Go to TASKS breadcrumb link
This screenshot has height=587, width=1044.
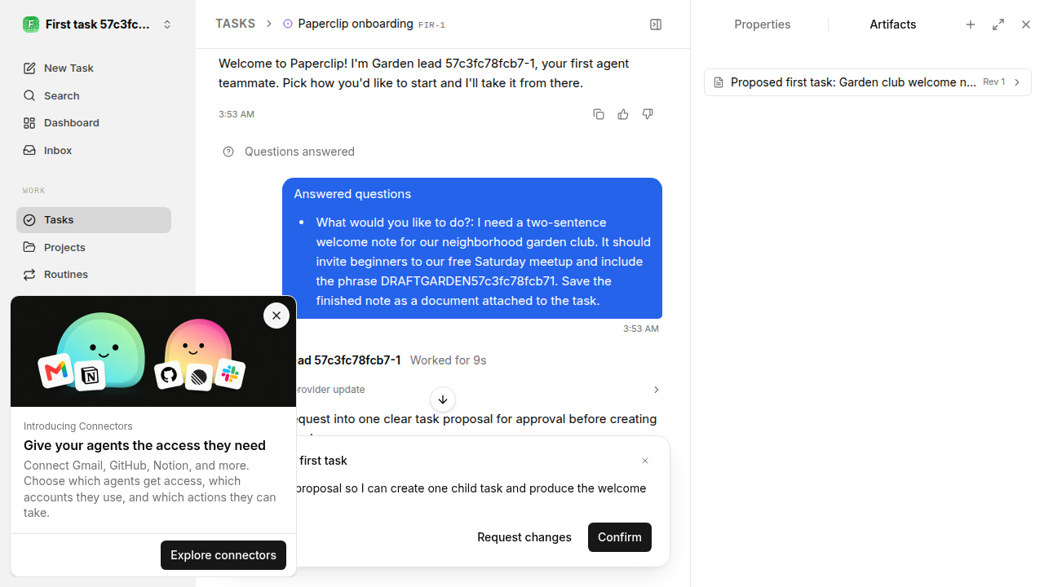click(235, 24)
